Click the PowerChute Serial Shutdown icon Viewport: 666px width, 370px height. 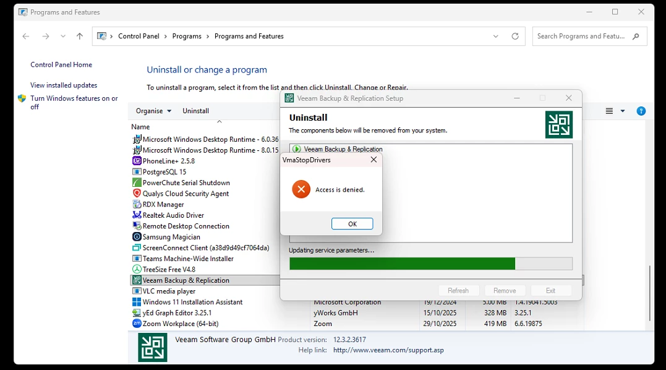coord(137,183)
